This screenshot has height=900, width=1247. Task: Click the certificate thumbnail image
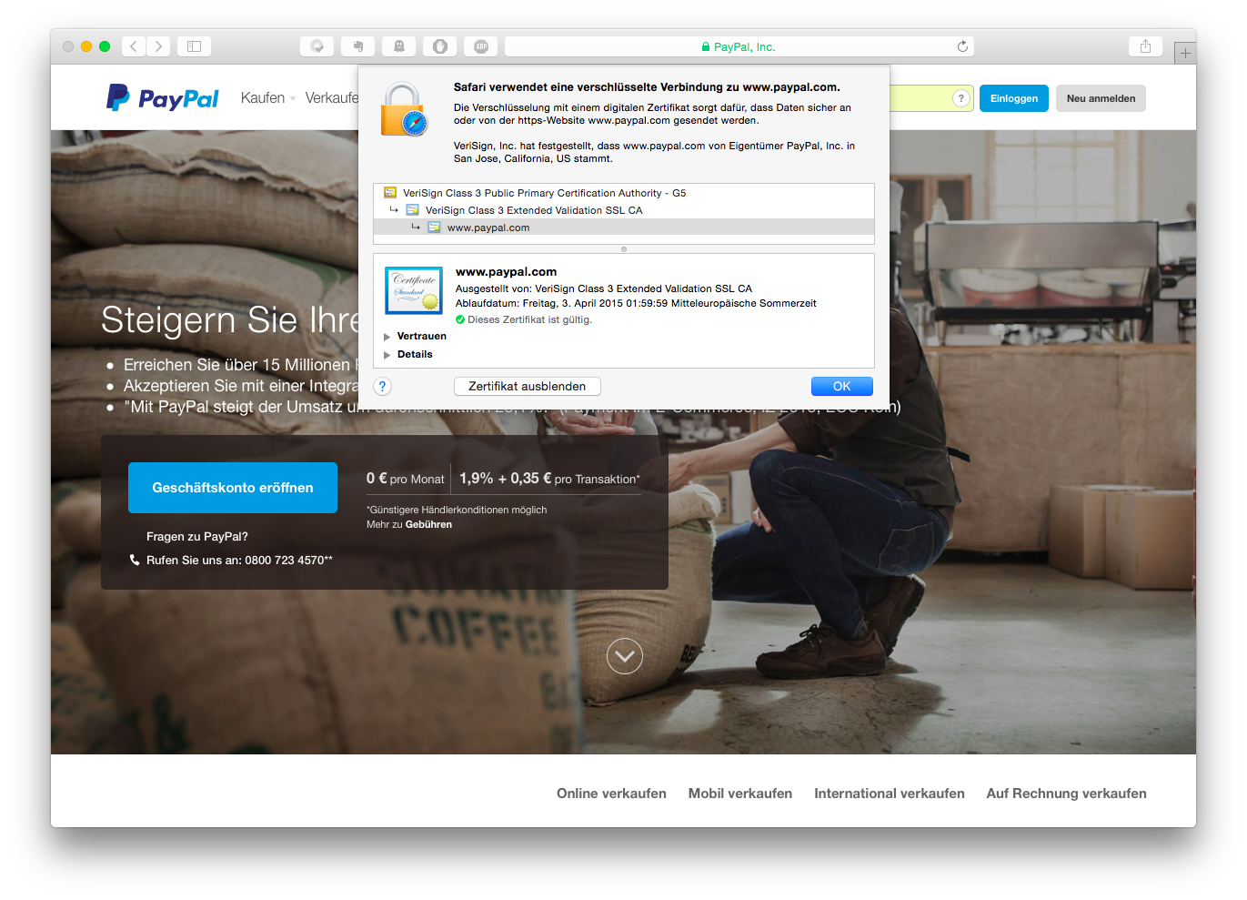(414, 290)
